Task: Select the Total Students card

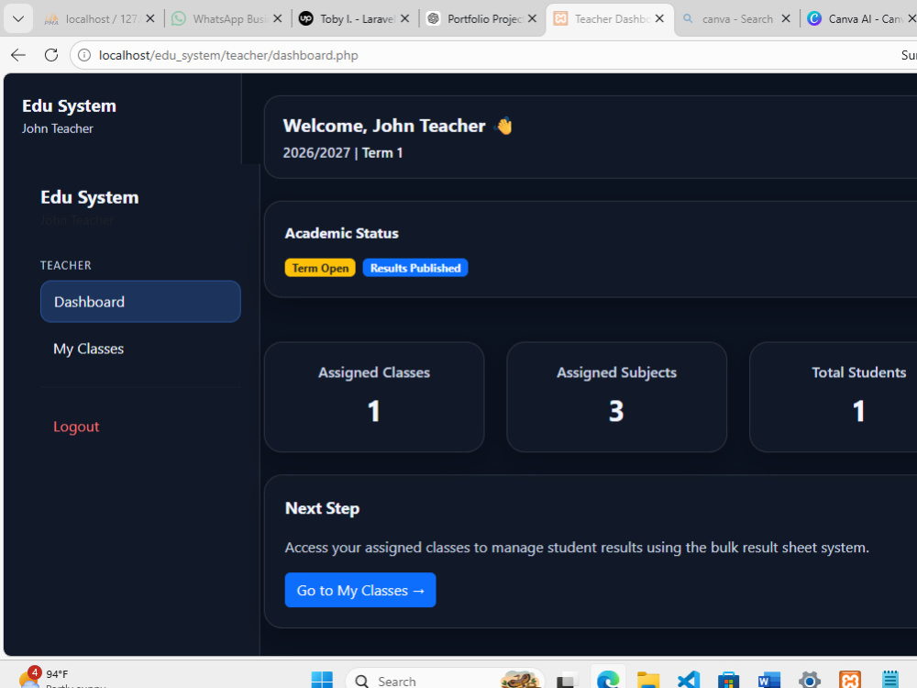Action: [834, 396]
